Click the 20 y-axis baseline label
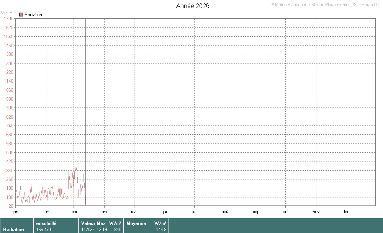Image resolution: width=383 pixels, height=233 pixels. click(x=11, y=206)
